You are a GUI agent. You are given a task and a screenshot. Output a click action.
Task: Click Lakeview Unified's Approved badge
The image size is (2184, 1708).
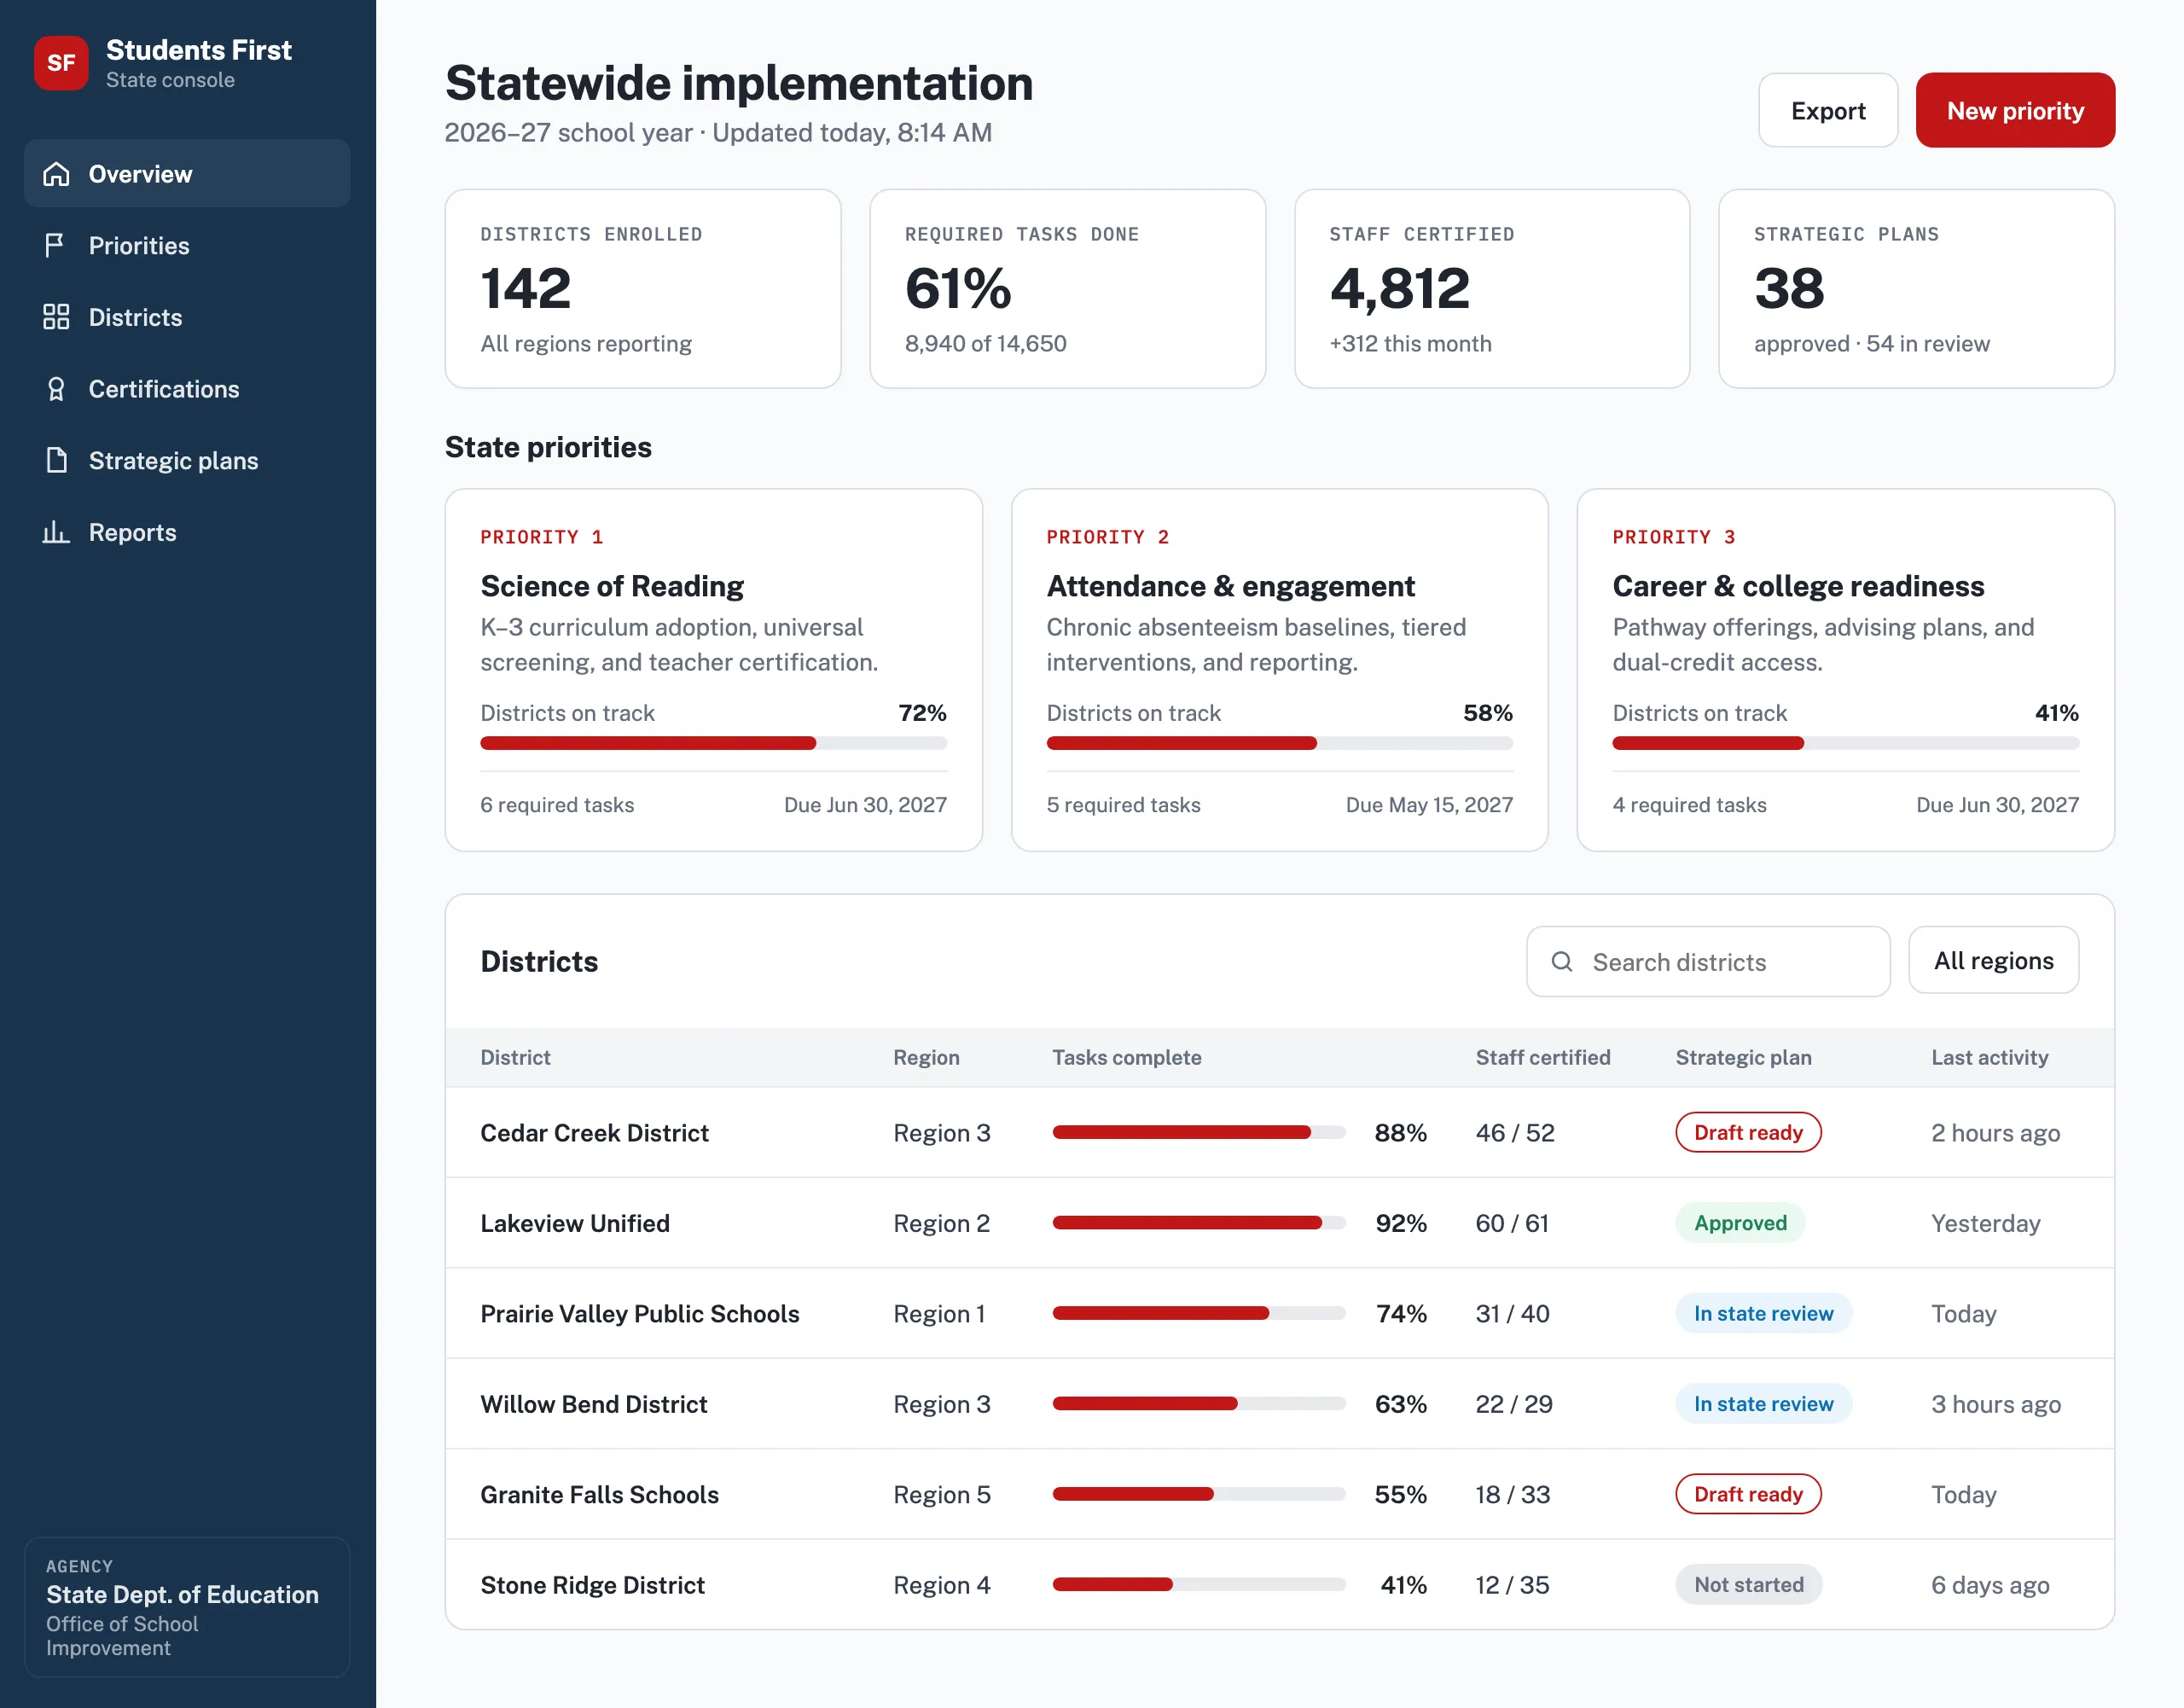(1740, 1223)
